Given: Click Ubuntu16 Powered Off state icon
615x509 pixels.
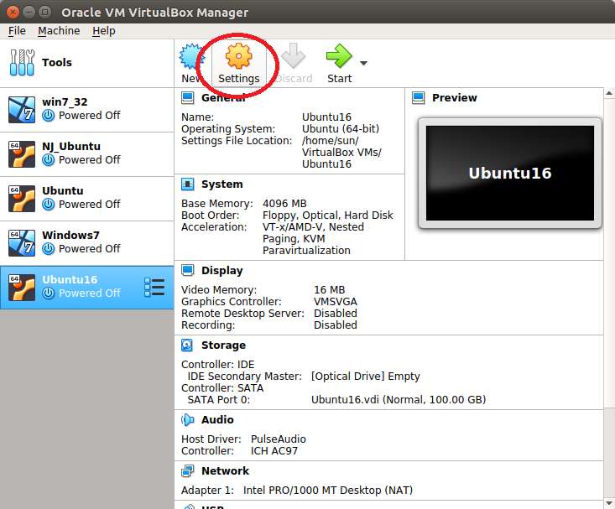Looking at the screenshot, I should point(48,293).
